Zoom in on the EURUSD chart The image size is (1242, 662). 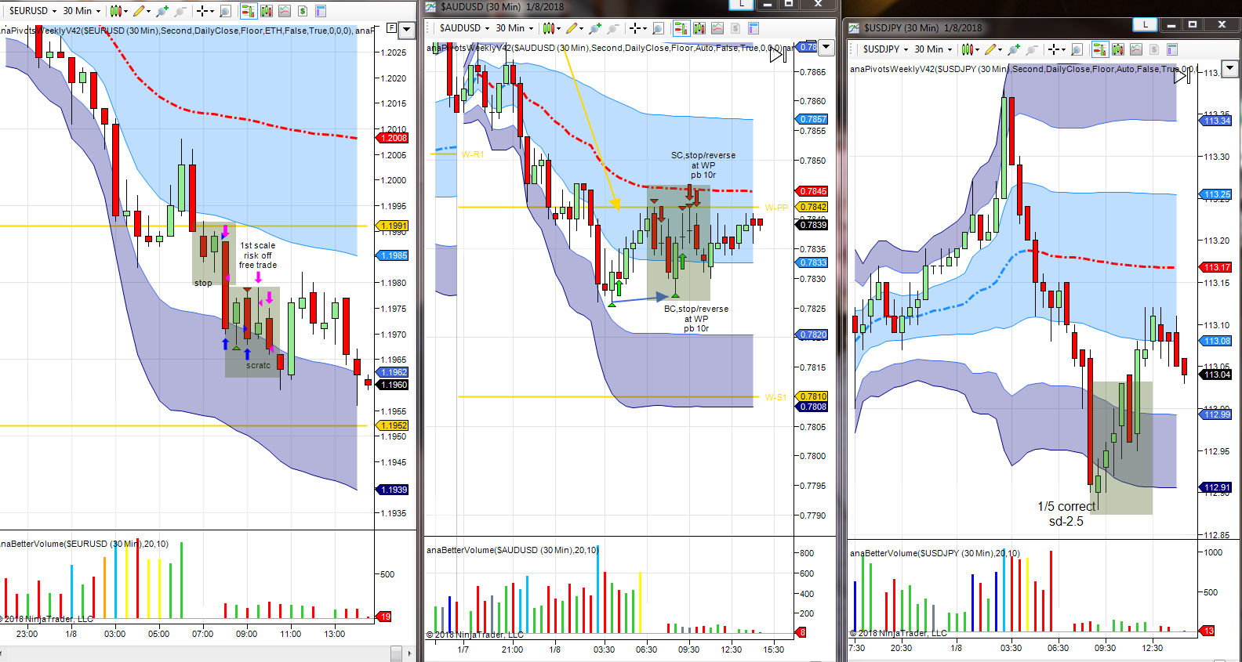pos(162,11)
